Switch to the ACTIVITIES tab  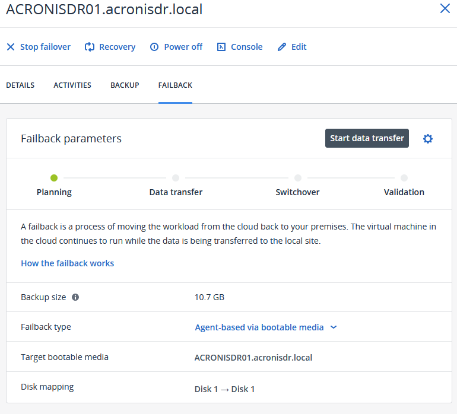(72, 85)
